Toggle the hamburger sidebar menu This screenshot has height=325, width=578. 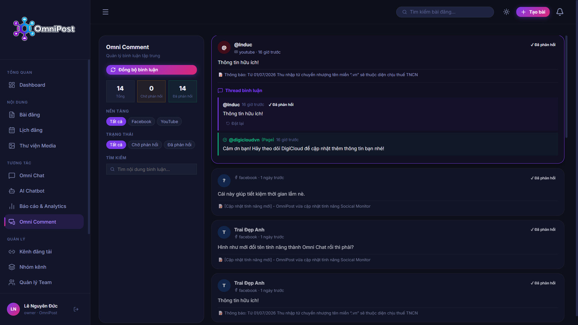(105, 12)
